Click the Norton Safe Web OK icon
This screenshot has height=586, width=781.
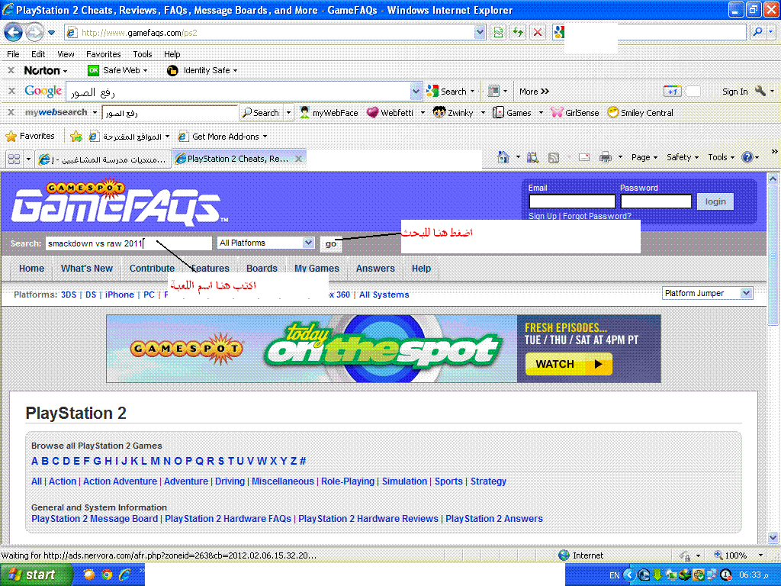[93, 70]
